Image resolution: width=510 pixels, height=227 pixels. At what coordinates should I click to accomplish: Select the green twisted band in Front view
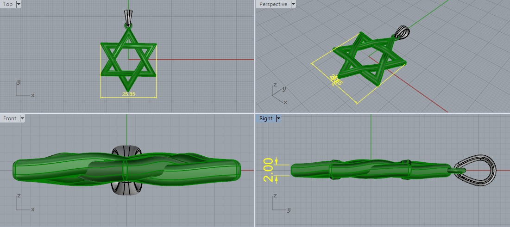point(126,171)
